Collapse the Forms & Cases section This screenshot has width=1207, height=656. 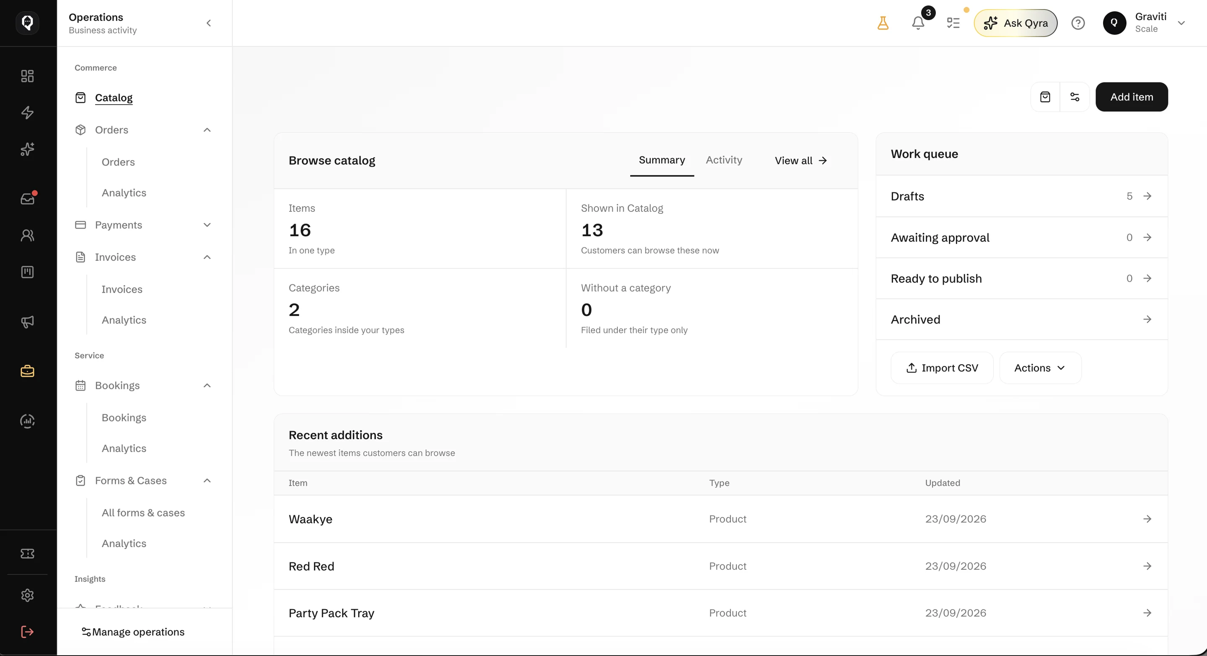pyautogui.click(x=207, y=481)
